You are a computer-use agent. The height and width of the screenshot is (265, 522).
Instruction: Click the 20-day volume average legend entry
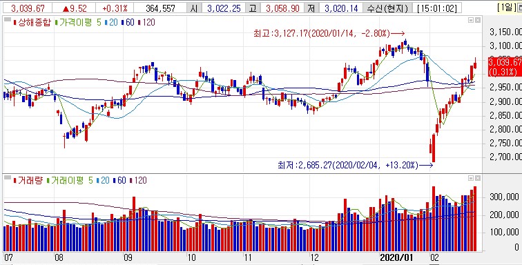pos(105,180)
